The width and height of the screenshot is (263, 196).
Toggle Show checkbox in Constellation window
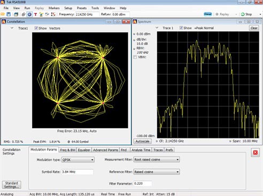point(36,28)
